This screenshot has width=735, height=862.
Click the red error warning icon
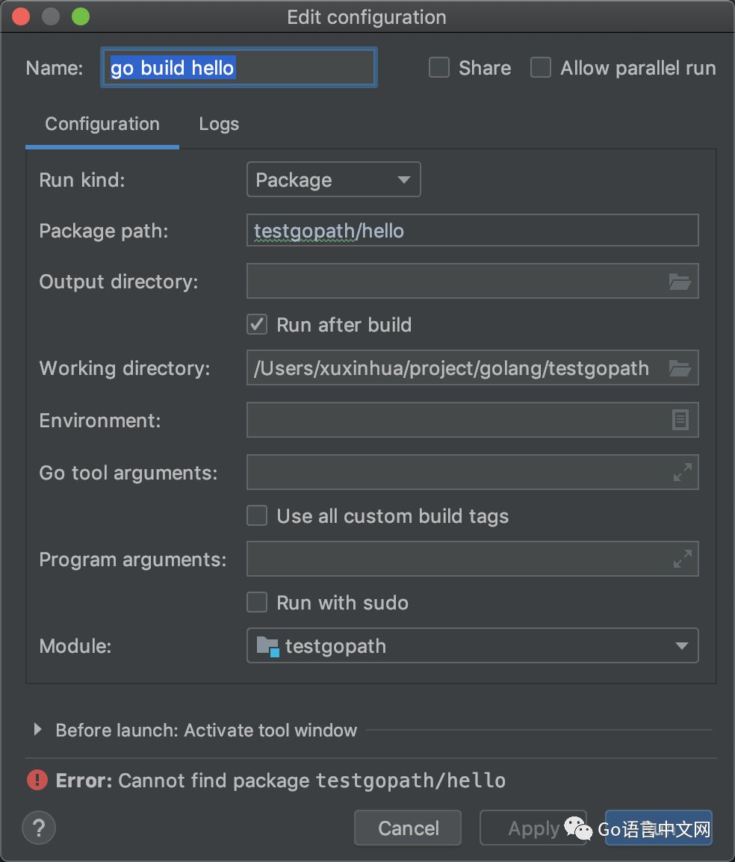click(x=37, y=781)
